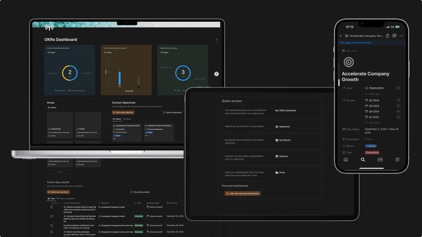Open the inbox icon in the phone bottom bar
422x237 pixels.
click(x=380, y=159)
